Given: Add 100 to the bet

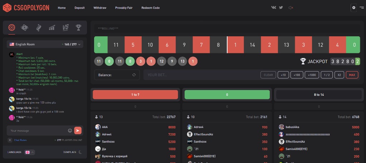Looking at the screenshot, I should coord(297,75).
